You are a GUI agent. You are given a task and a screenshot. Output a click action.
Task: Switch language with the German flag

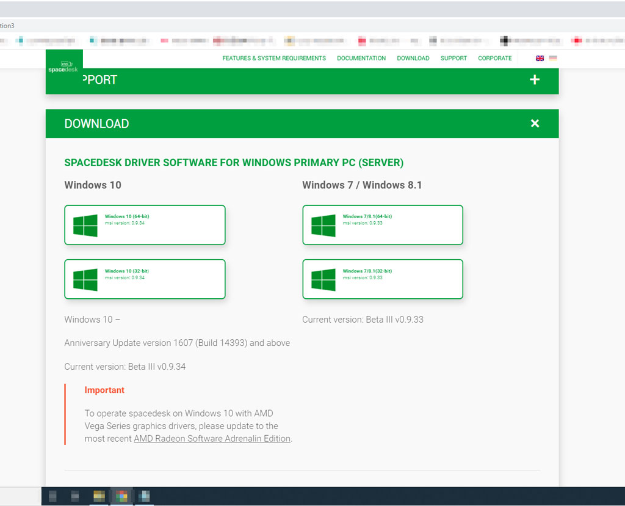(553, 59)
